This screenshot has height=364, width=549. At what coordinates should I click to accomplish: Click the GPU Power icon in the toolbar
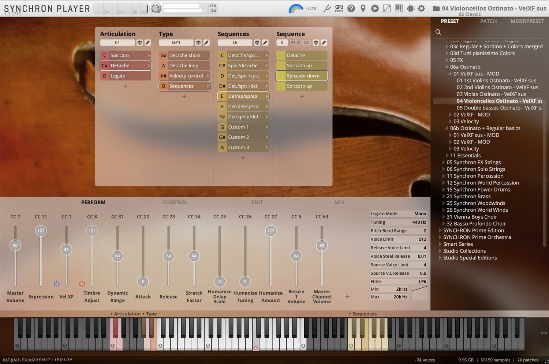point(339,8)
